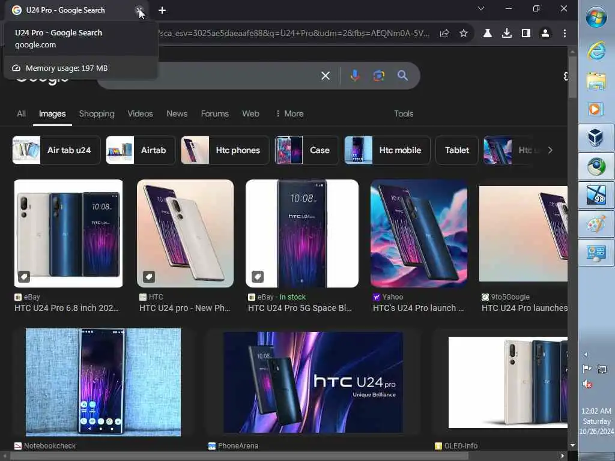Click the share page icon in address bar
The height and width of the screenshot is (461, 615).
tap(444, 34)
